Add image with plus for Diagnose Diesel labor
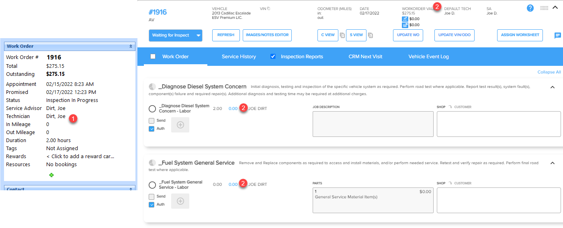The width and height of the screenshot is (563, 228). point(180,125)
